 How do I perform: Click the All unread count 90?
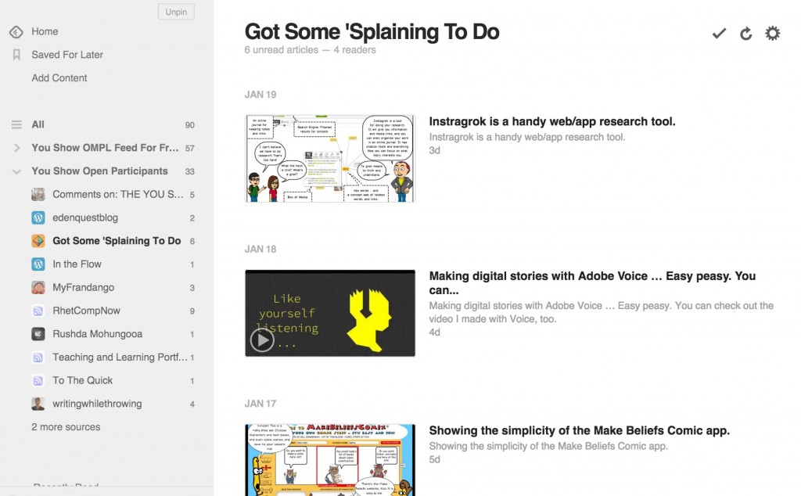coord(189,125)
